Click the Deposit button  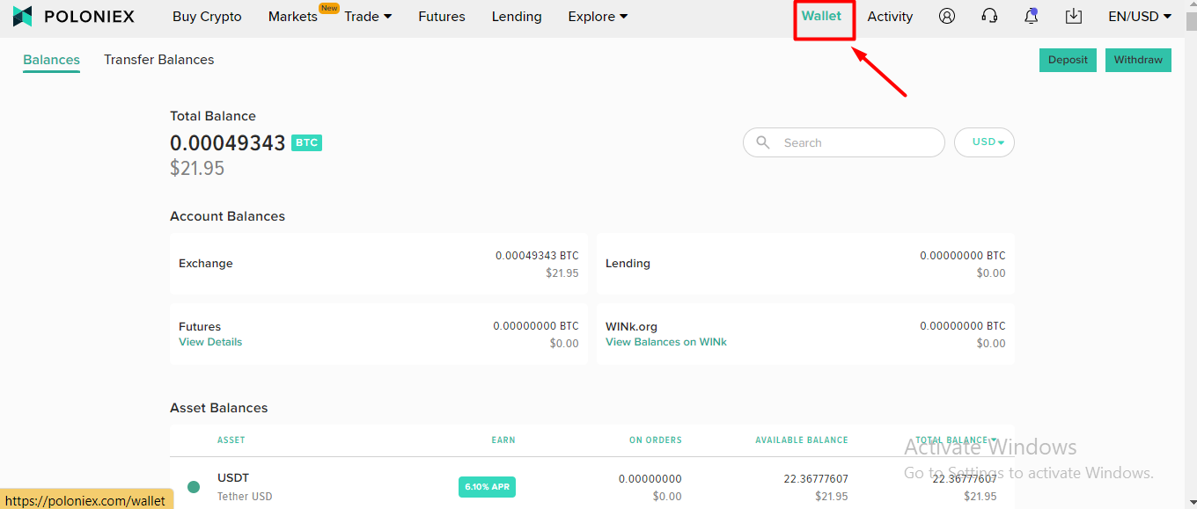pyautogui.click(x=1068, y=60)
